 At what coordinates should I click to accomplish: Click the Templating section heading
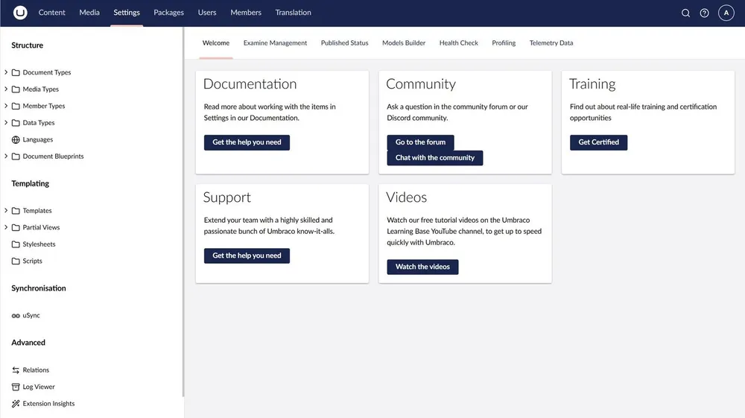click(30, 183)
